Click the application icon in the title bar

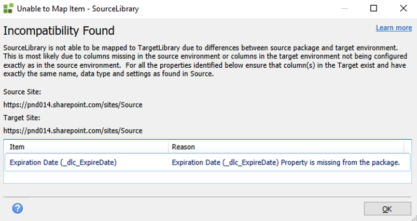pyautogui.click(x=9, y=9)
